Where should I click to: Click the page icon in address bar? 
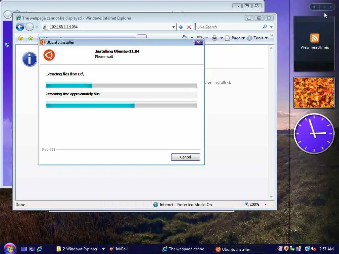[45, 27]
